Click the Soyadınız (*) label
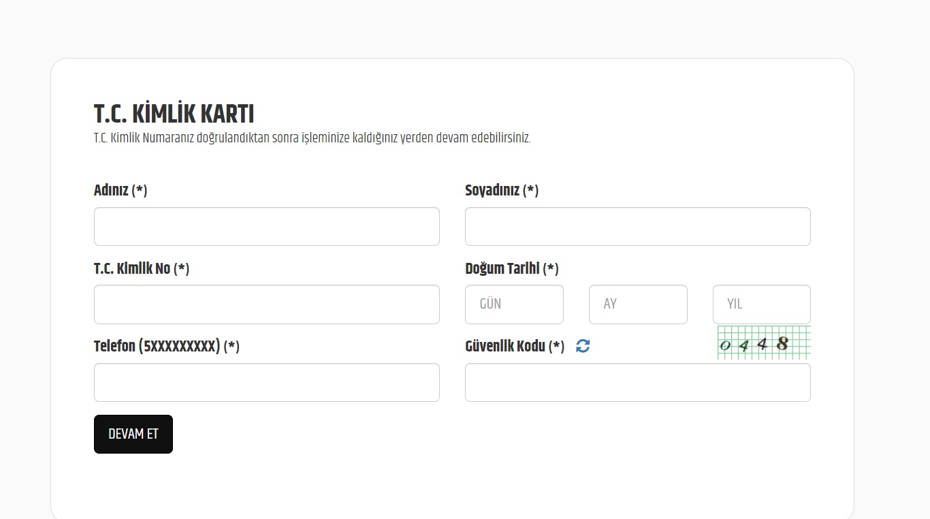The image size is (930, 519). pyautogui.click(x=502, y=191)
